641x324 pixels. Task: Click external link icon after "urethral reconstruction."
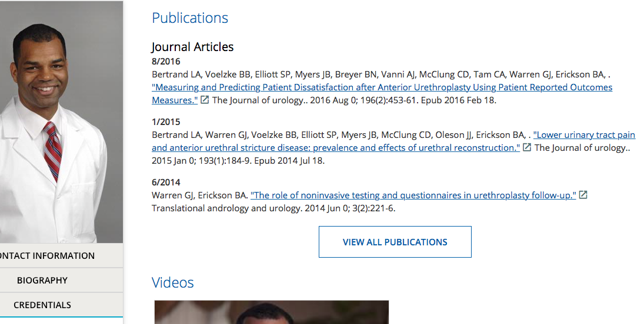(527, 147)
